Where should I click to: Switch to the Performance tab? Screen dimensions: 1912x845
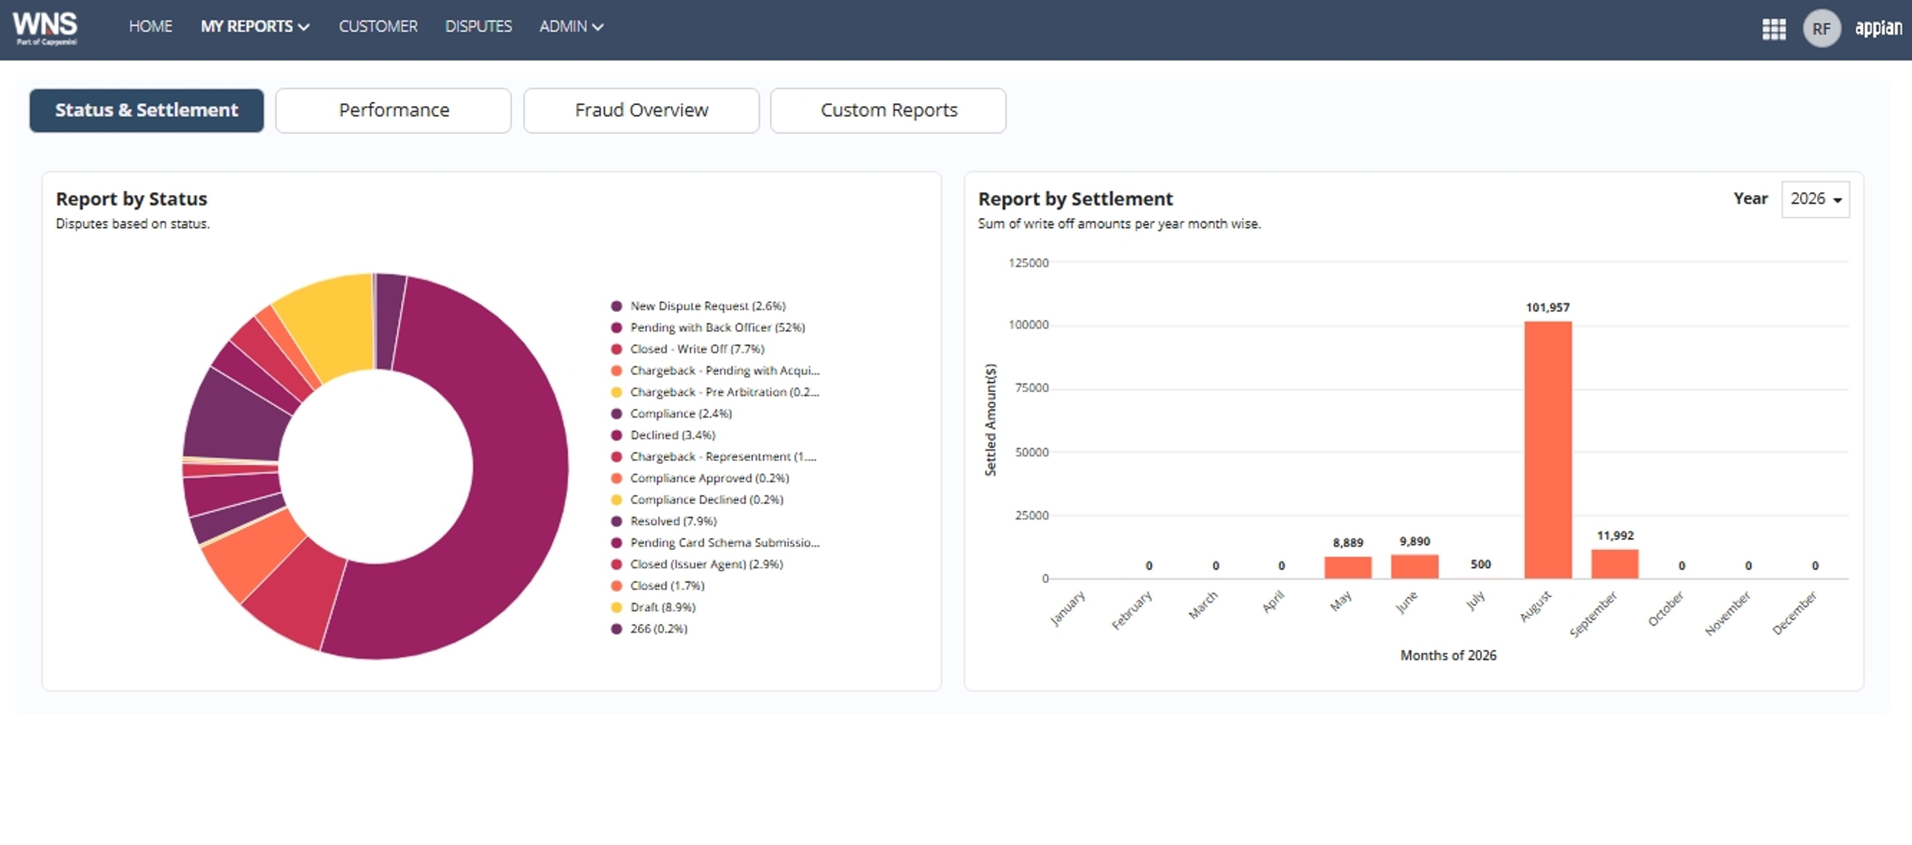click(393, 111)
